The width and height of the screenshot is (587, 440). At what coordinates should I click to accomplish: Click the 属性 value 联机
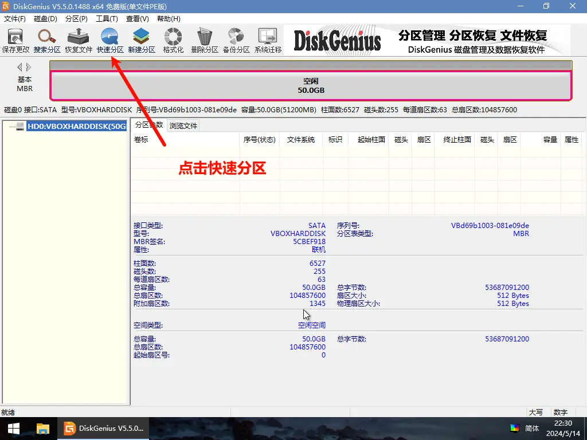coord(319,250)
